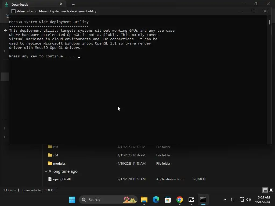
Task: Click the taskbar Search box
Action: (x=108, y=200)
